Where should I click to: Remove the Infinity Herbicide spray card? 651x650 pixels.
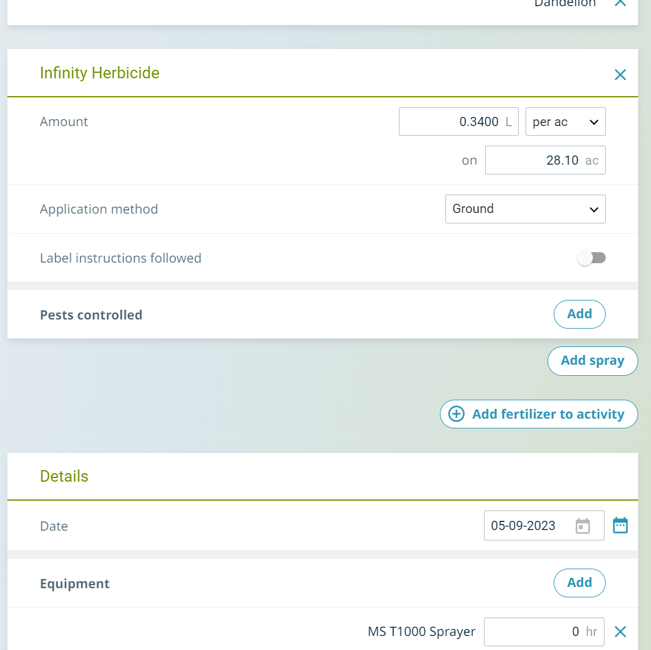[620, 75]
